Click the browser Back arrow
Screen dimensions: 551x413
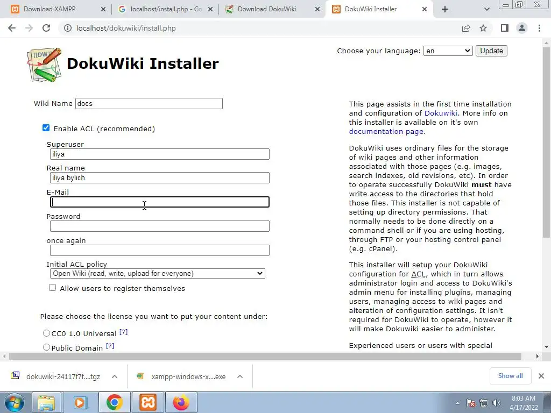(12, 28)
